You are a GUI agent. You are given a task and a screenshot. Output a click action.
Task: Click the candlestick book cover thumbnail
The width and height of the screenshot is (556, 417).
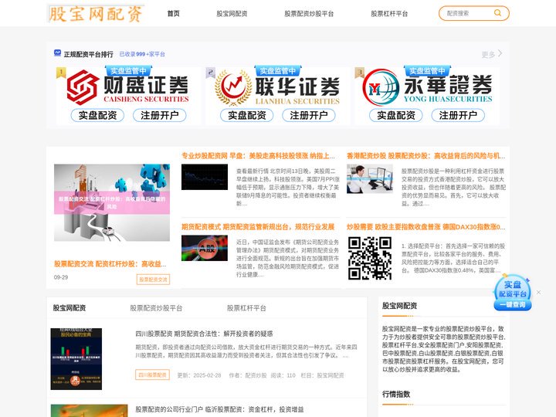click(76, 359)
